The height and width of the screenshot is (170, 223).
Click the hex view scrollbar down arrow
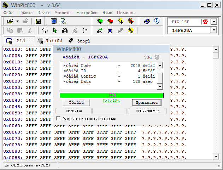(216, 157)
